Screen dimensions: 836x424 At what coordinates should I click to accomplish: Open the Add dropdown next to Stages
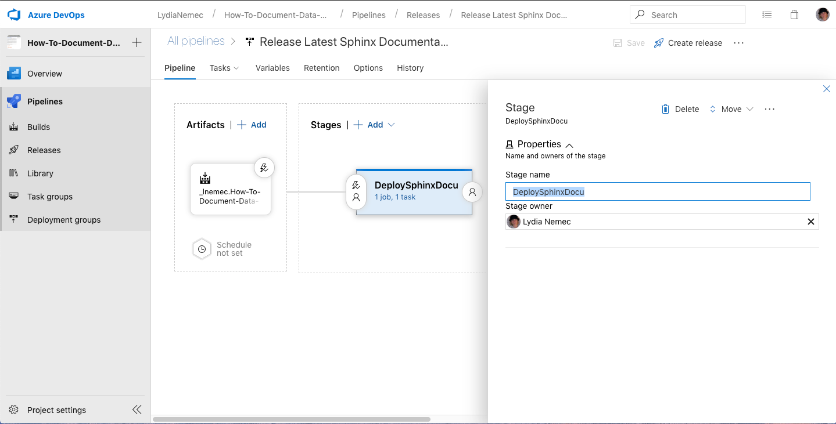click(391, 125)
